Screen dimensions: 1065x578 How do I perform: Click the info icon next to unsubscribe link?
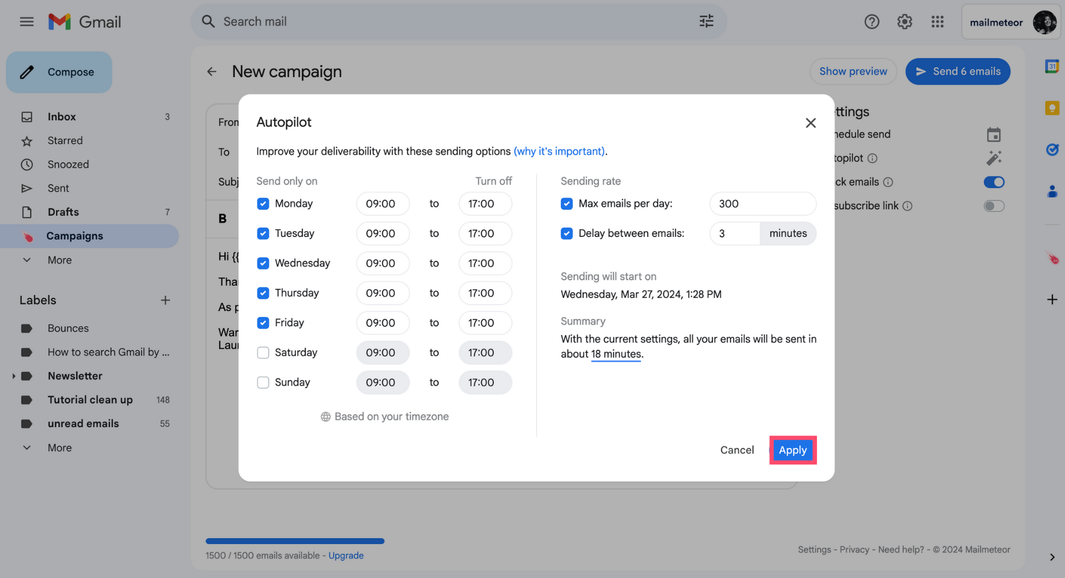point(908,206)
